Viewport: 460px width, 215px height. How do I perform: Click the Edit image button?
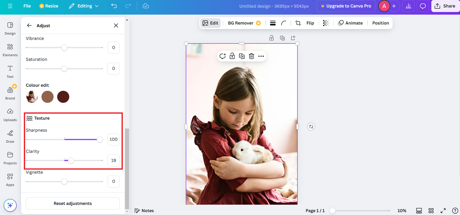(210, 23)
